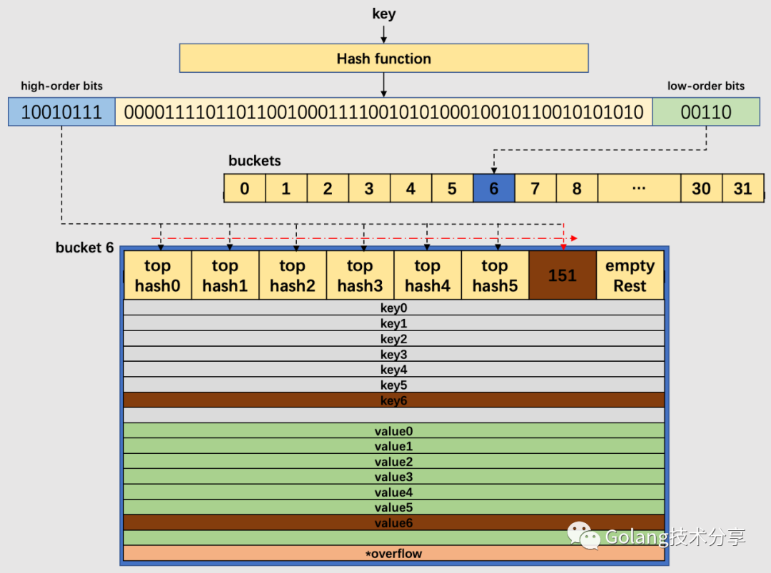Select the high-order bits cell 10010111
This screenshot has height=573, width=771.
61,111
